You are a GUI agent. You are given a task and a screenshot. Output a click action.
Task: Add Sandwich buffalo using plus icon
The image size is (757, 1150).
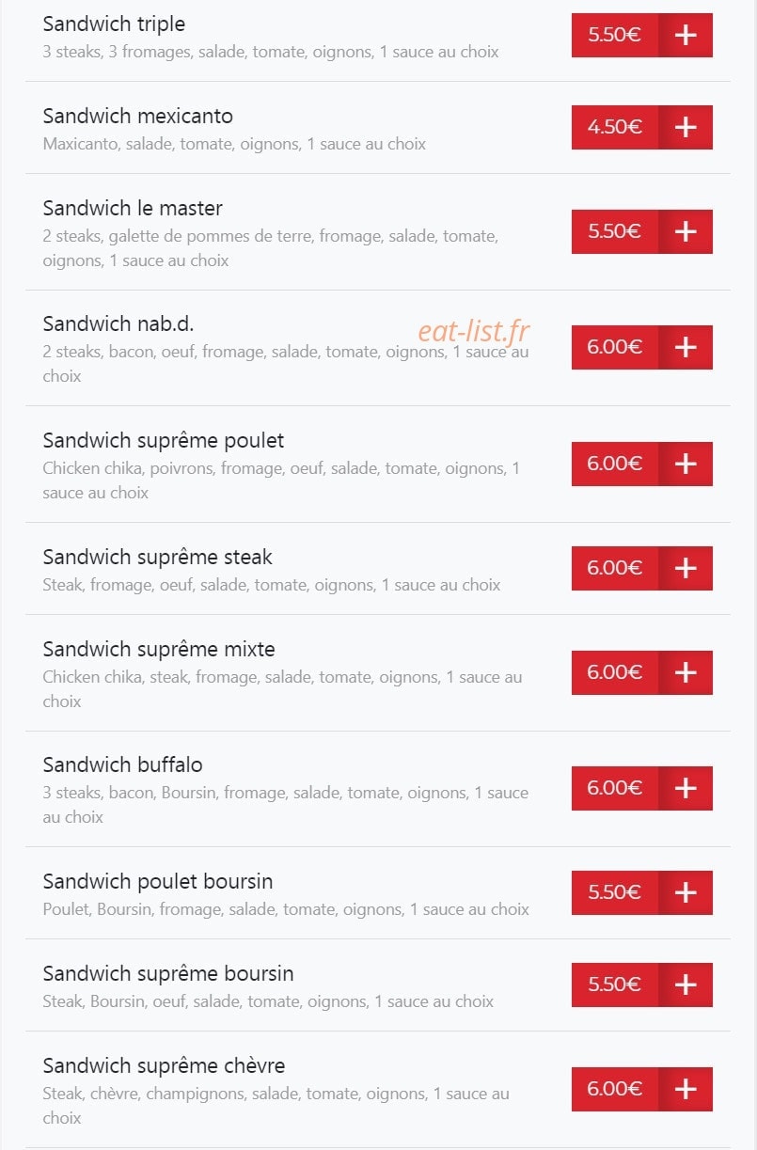686,788
